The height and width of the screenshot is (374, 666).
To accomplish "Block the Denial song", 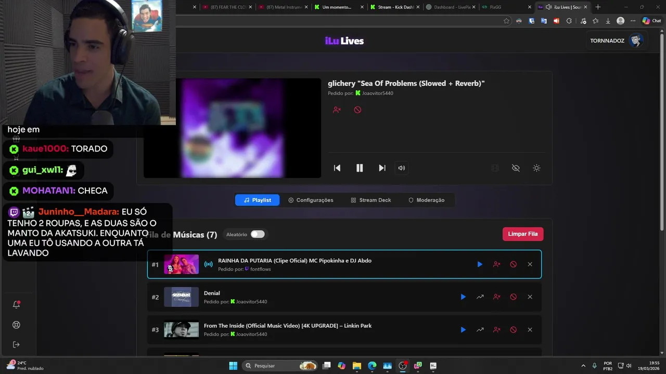I will (x=513, y=297).
